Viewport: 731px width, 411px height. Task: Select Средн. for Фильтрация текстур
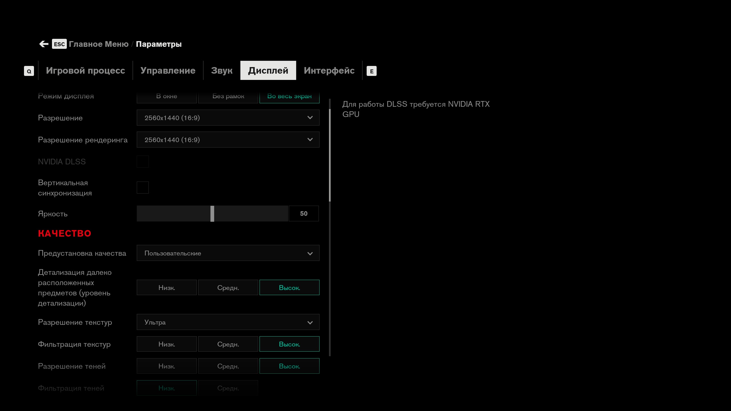tap(228, 344)
